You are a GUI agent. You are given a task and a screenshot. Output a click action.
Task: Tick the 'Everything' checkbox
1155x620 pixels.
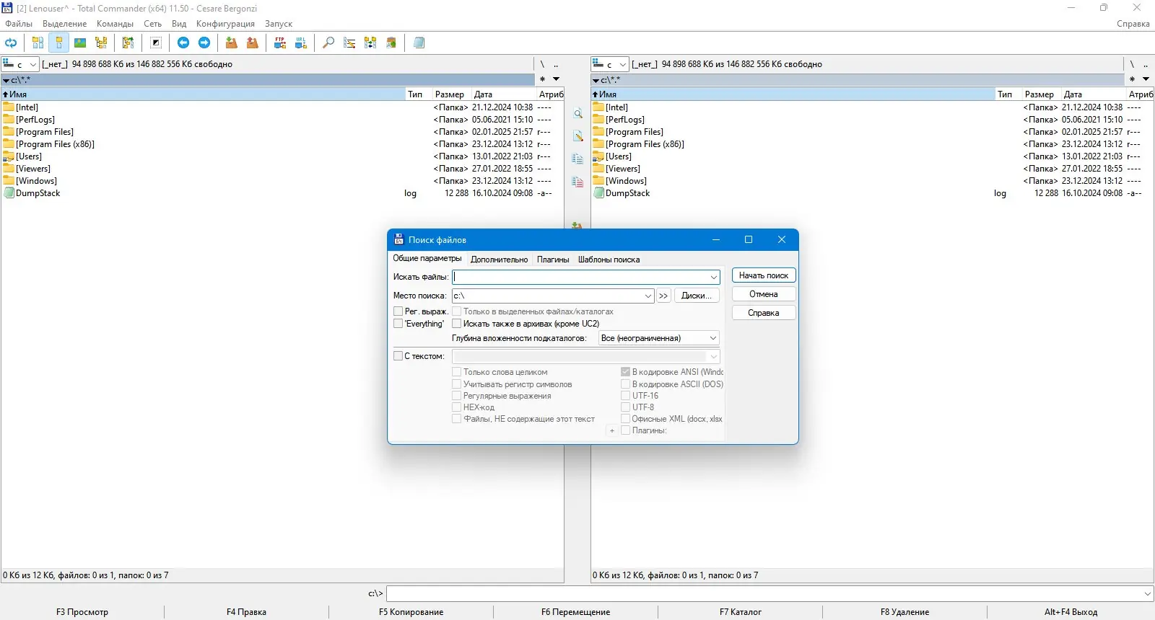click(398, 324)
